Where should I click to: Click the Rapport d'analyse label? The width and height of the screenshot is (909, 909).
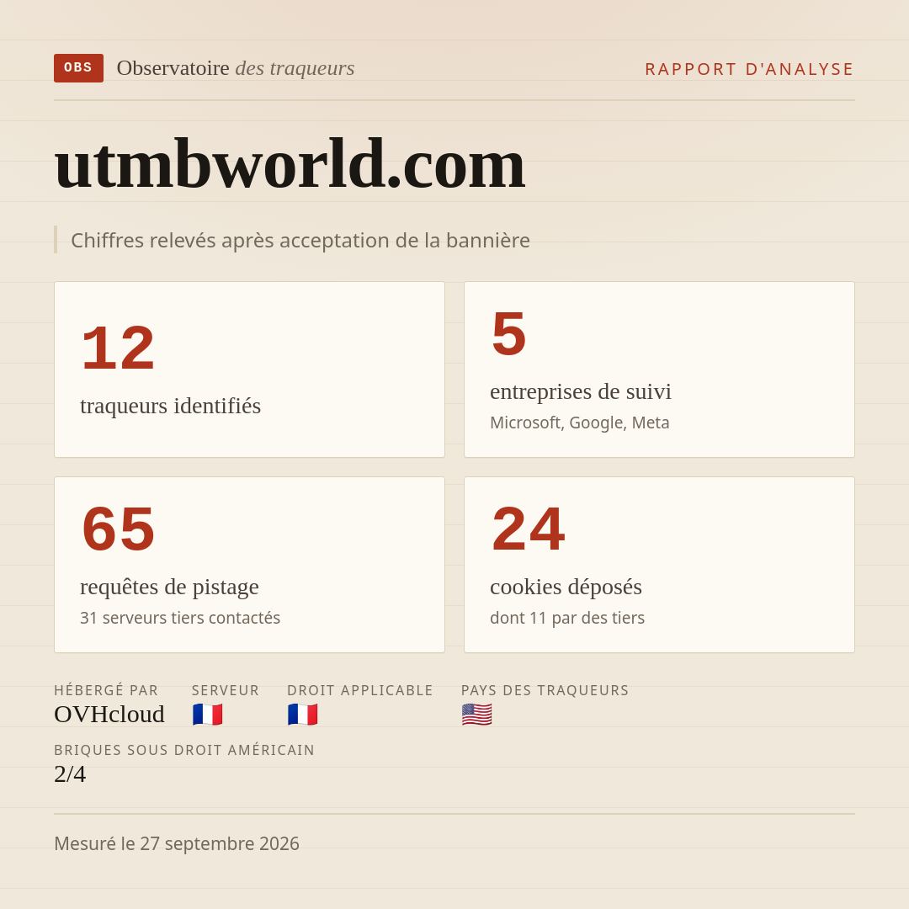pyautogui.click(x=750, y=69)
